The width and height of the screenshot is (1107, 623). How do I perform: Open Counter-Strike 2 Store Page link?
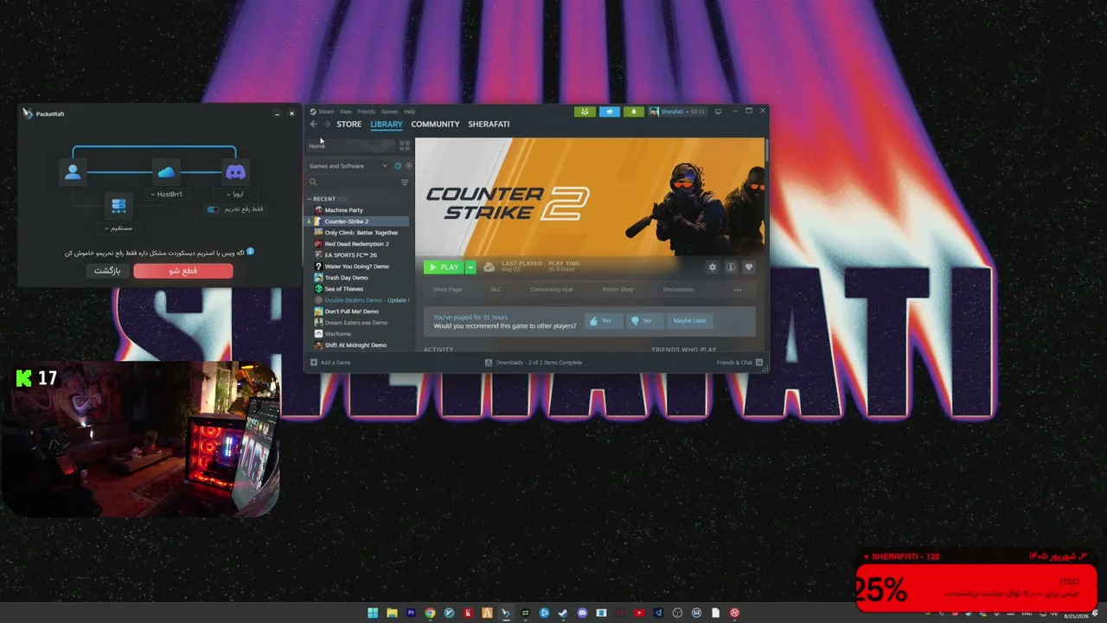pyautogui.click(x=447, y=290)
